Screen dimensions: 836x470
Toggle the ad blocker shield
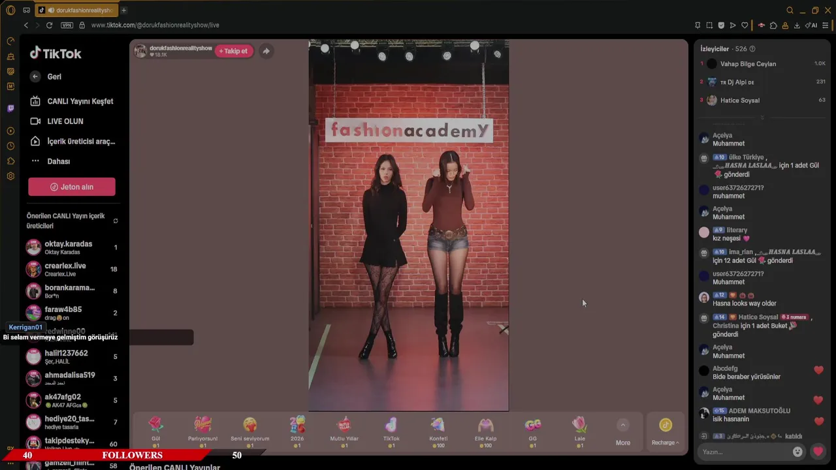(x=721, y=25)
